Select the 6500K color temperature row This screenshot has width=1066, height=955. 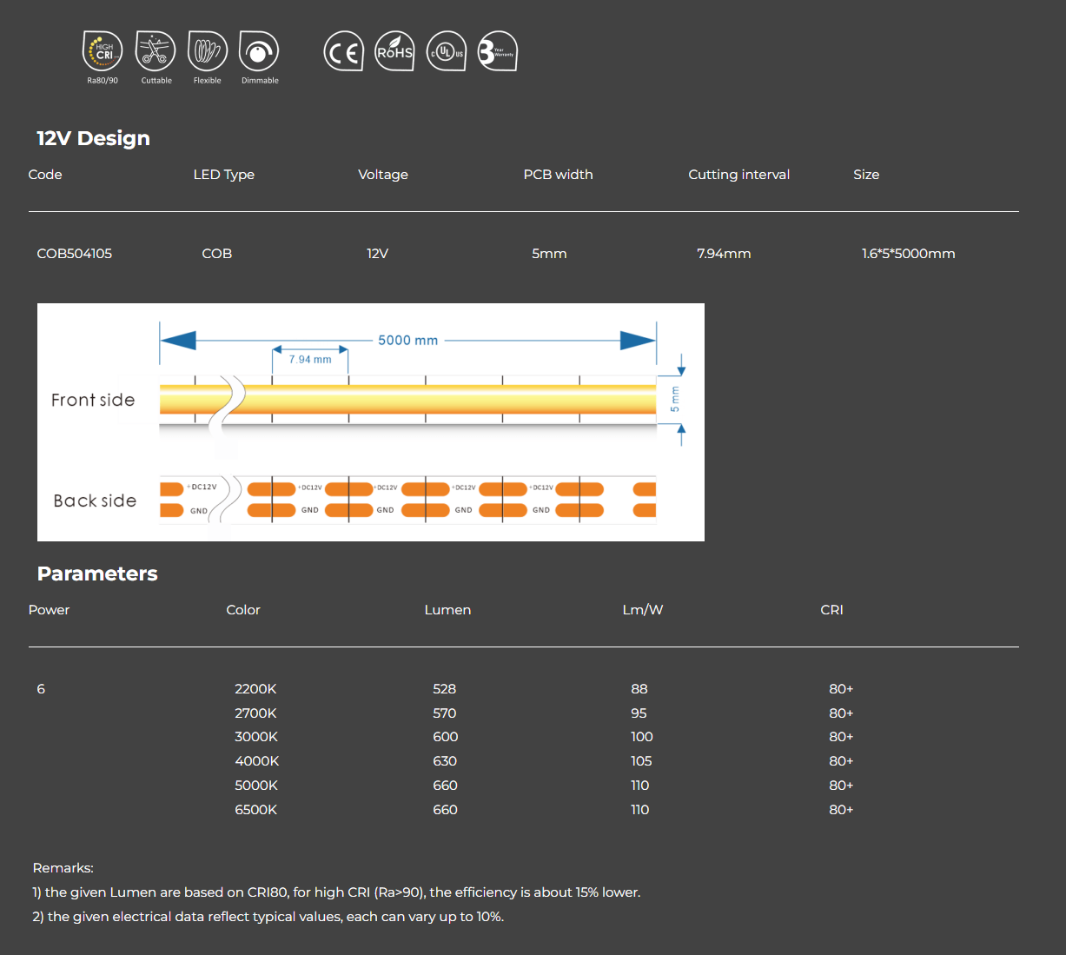[255, 810]
